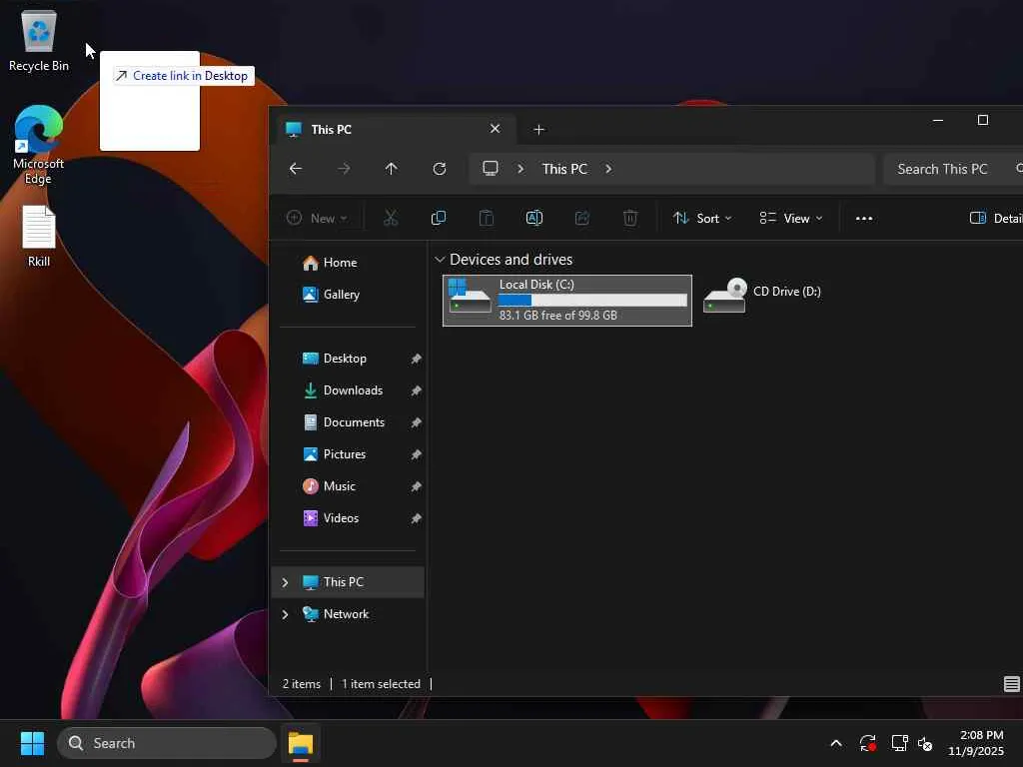
Task: Open the Windows Start menu
Action: pos(32,743)
